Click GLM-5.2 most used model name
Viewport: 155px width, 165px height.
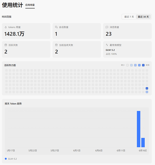110,50
